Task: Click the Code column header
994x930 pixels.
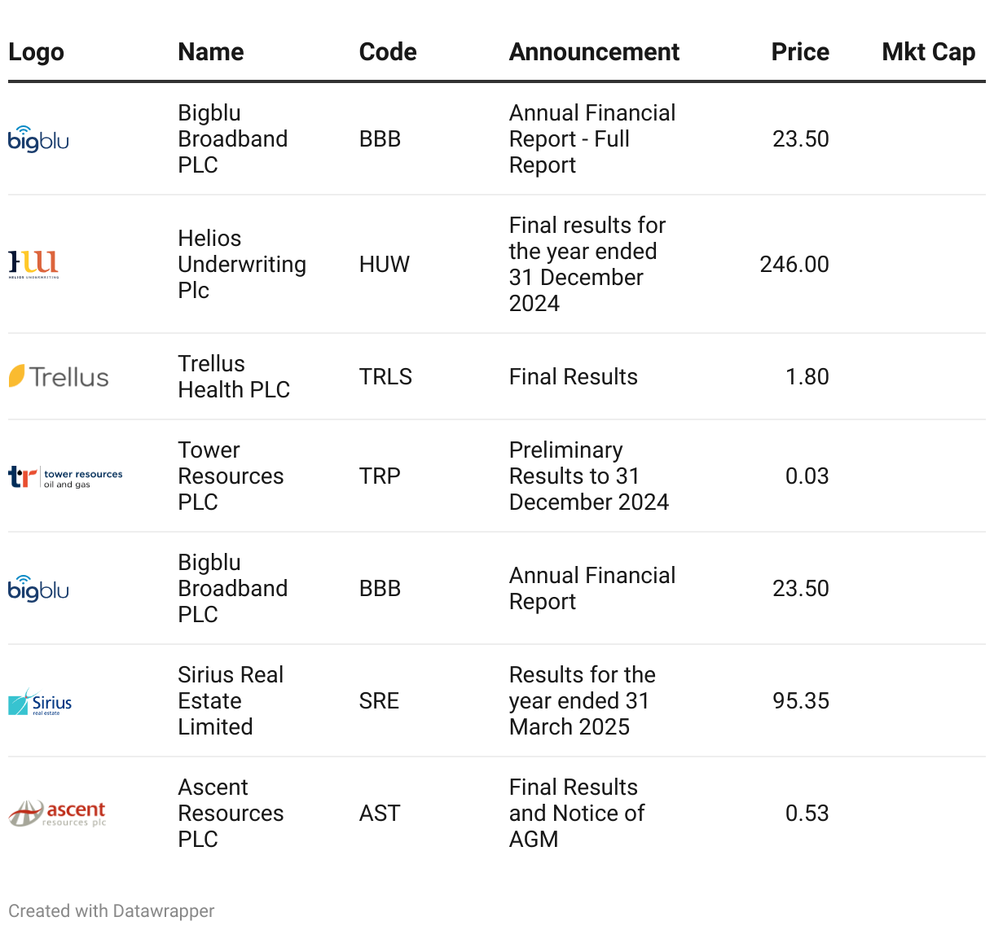Action: [x=388, y=52]
